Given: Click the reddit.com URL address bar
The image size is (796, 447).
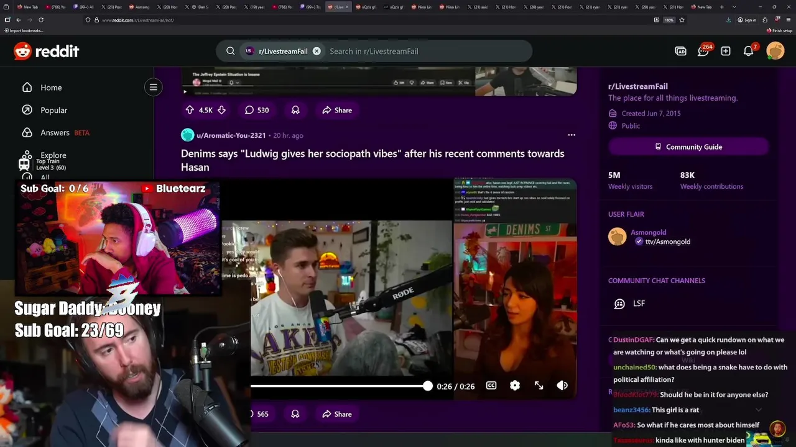Looking at the screenshot, I should click(x=367, y=20).
